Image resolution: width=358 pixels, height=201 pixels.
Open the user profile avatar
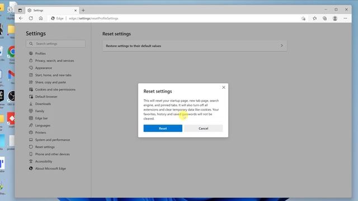tap(335, 18)
